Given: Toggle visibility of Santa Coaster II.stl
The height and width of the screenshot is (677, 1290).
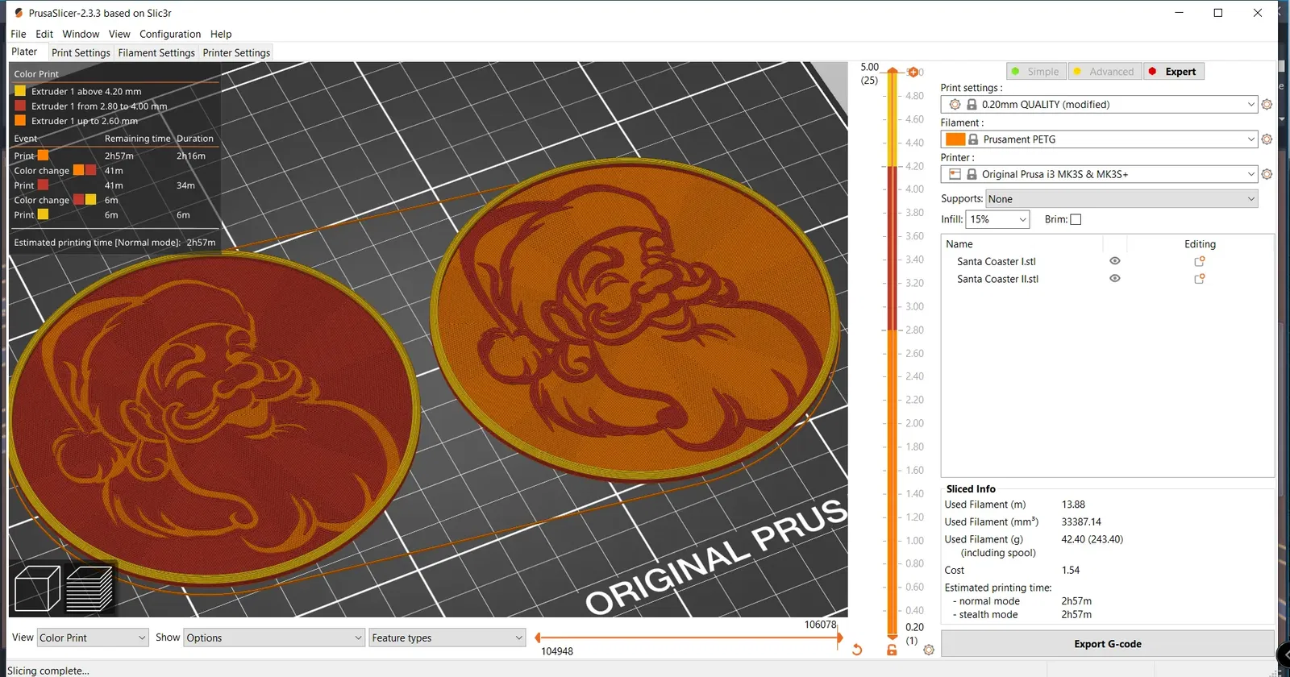Looking at the screenshot, I should coord(1115,279).
